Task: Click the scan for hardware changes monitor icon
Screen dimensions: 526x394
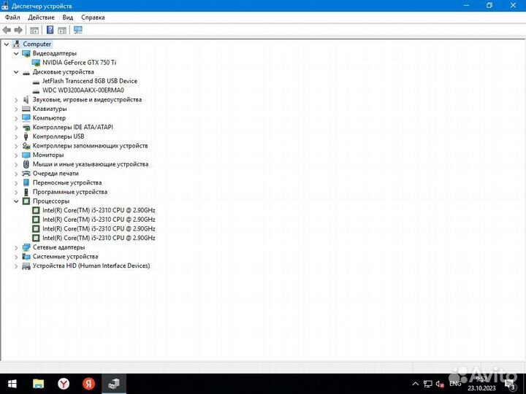Action: tap(78, 30)
